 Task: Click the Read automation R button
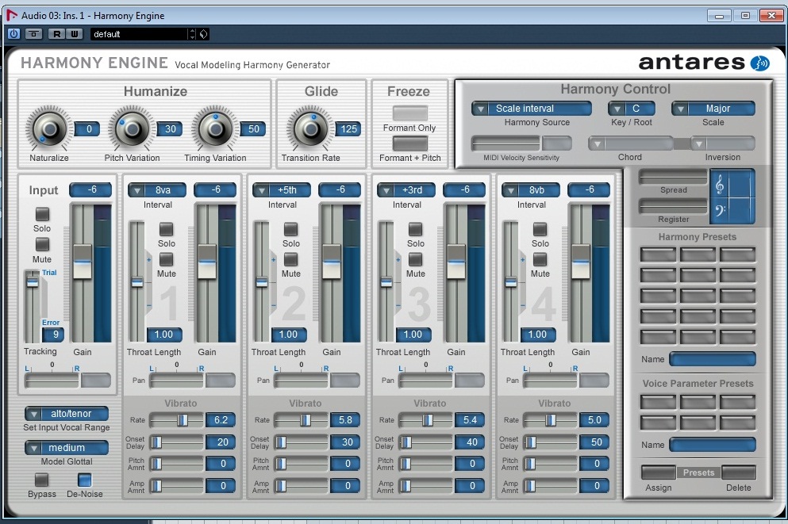point(56,33)
